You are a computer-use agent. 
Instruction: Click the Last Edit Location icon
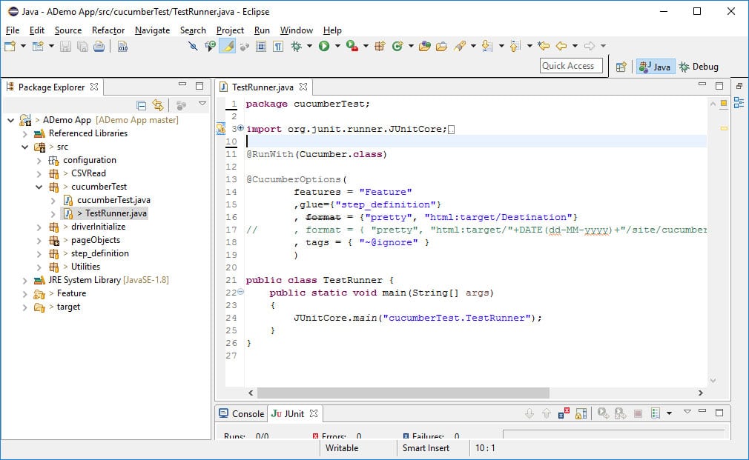(544, 46)
